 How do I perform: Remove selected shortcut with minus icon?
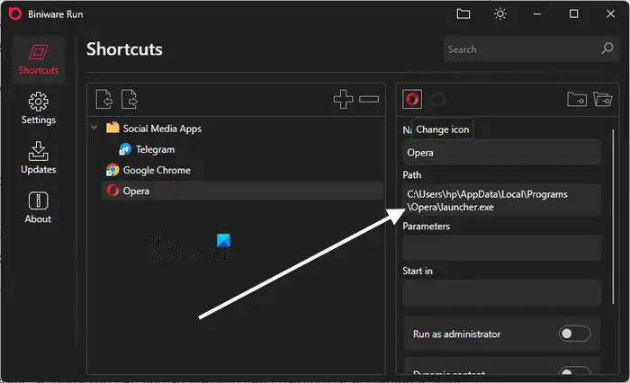[369, 99]
